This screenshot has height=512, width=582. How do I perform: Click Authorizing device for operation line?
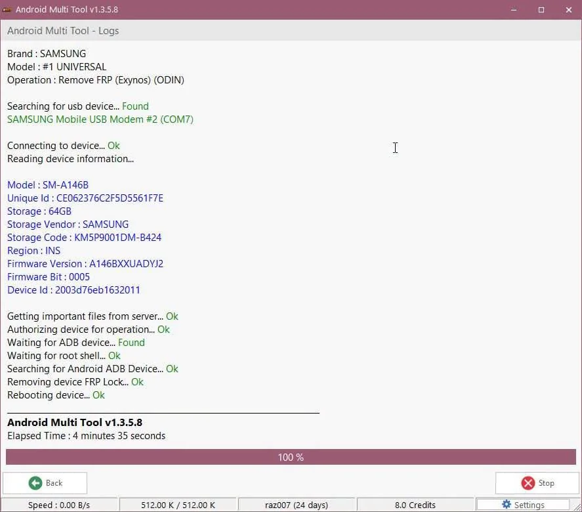(x=89, y=330)
